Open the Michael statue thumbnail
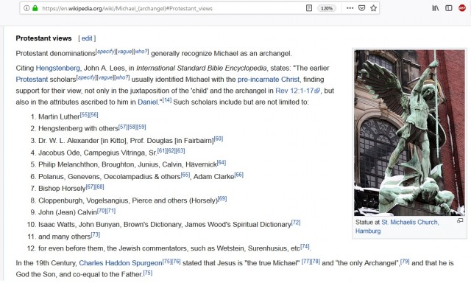Viewport: 471px width, 283px height. [409, 133]
